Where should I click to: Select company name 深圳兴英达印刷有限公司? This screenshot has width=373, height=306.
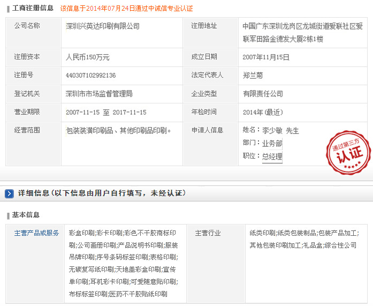pyautogui.click(x=102, y=26)
